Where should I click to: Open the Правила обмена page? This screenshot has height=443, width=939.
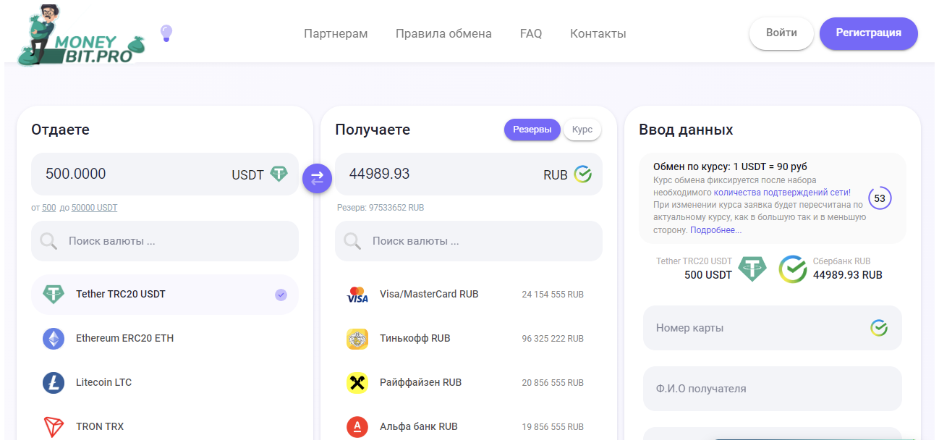(x=443, y=34)
